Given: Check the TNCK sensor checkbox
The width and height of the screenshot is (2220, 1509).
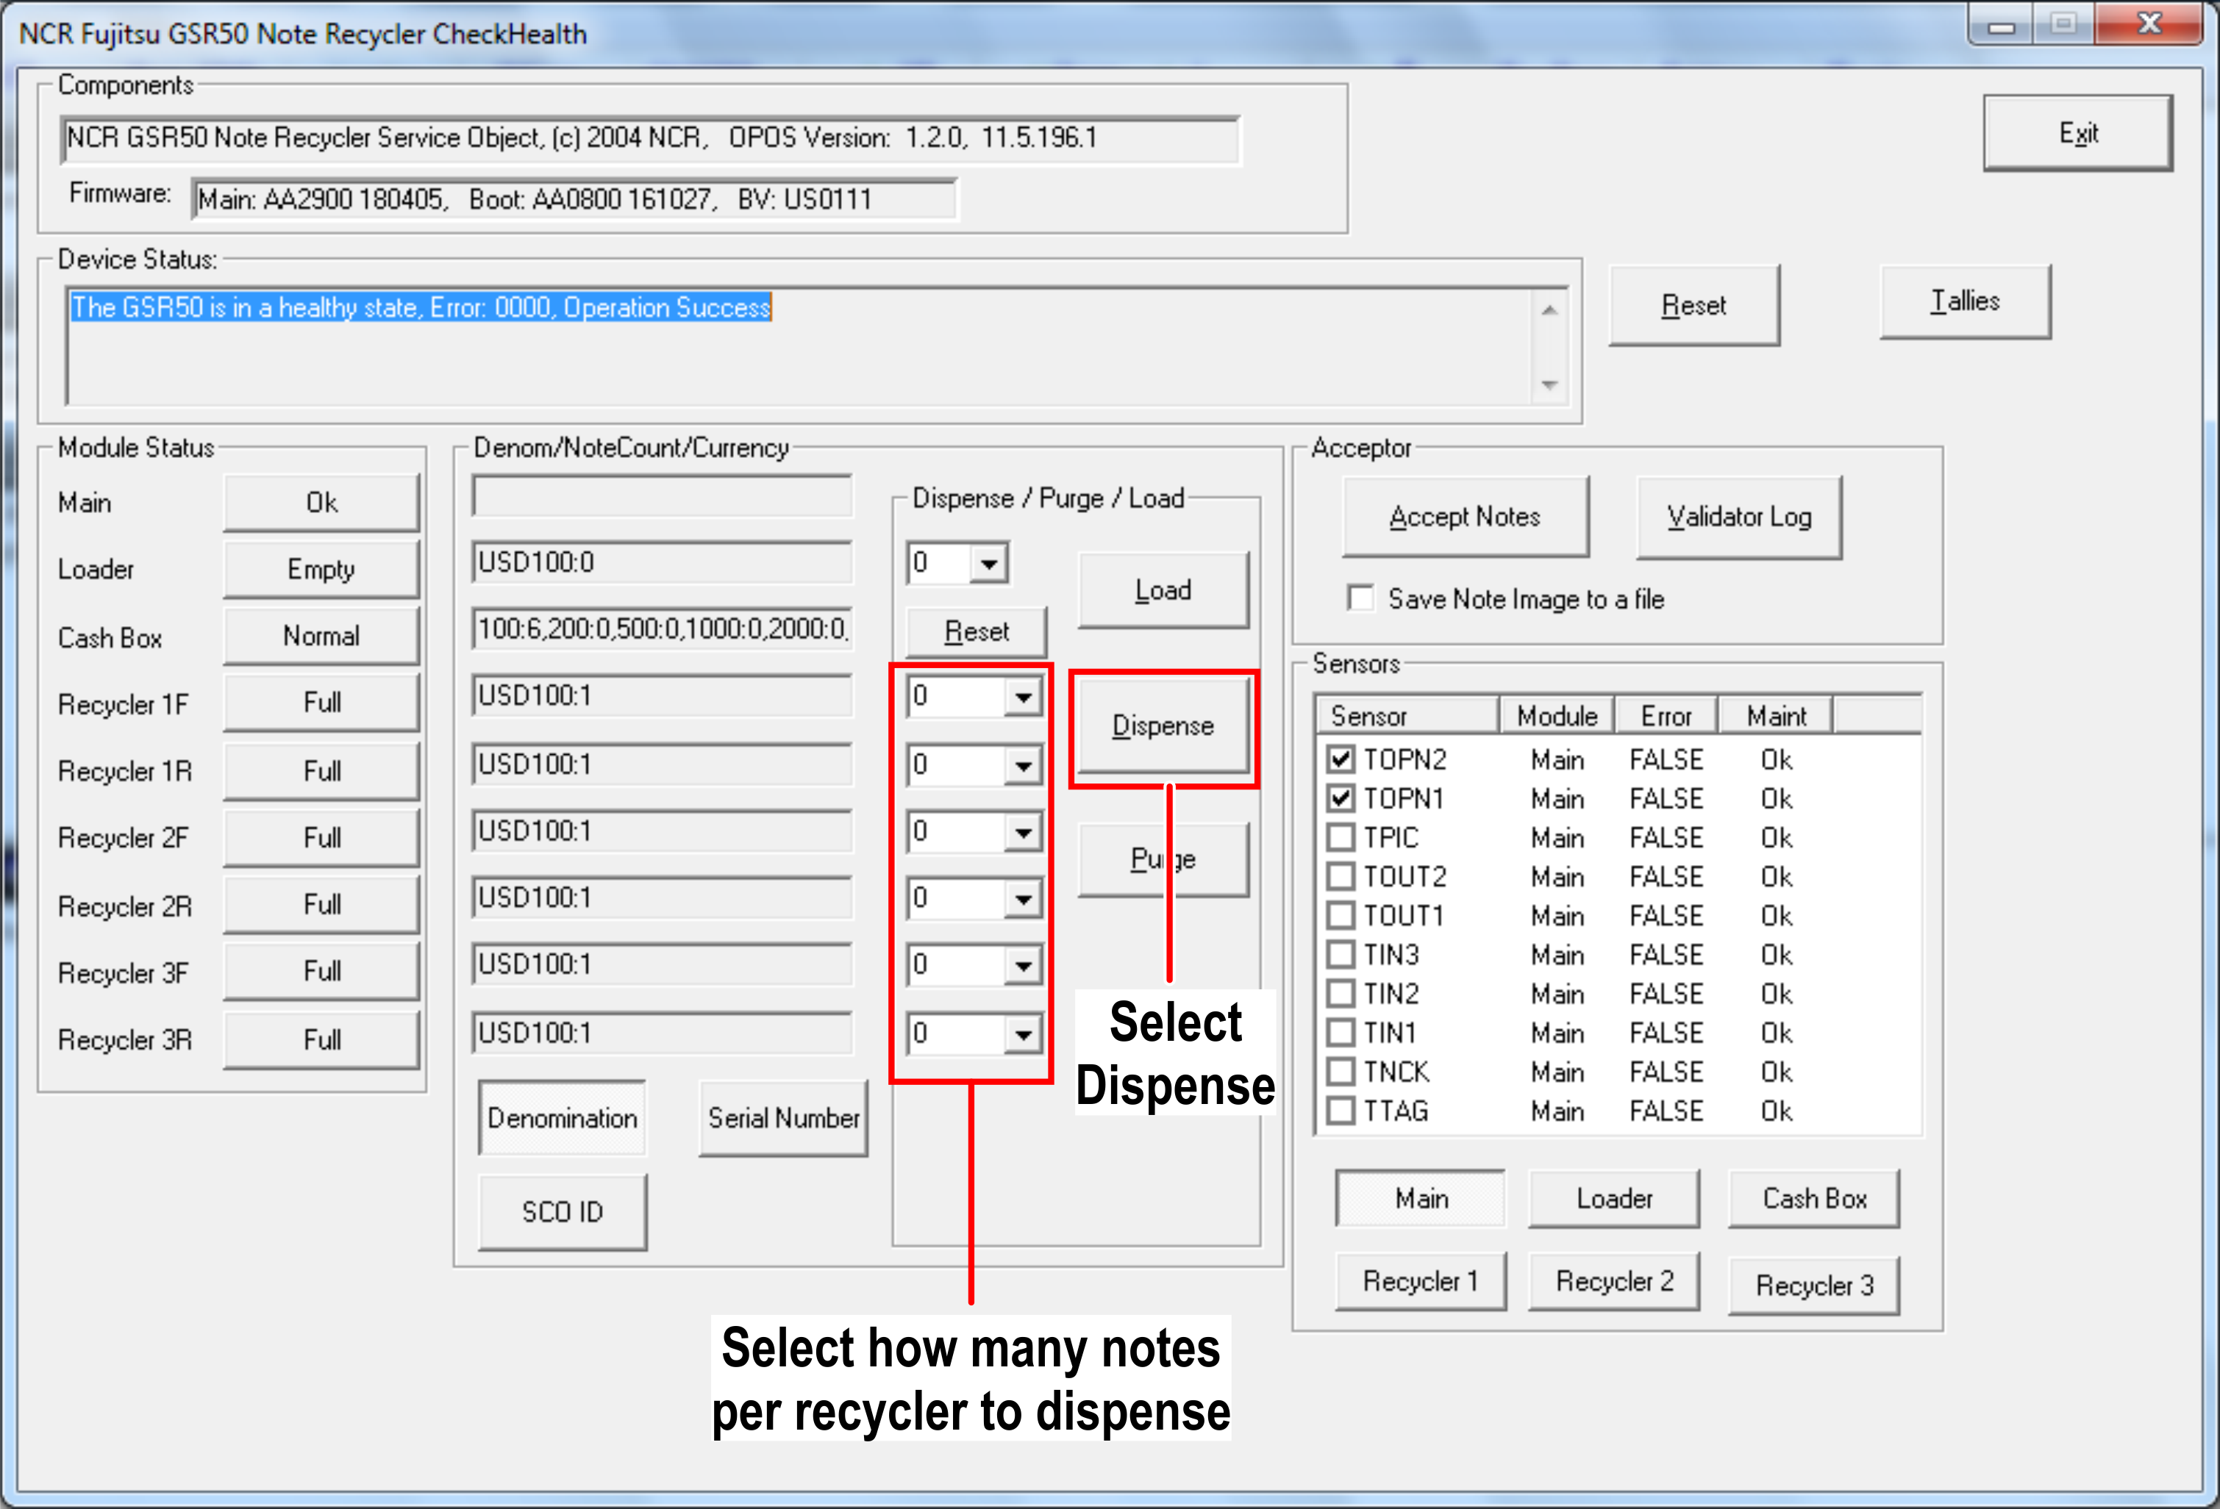Looking at the screenshot, I should tap(1341, 1072).
